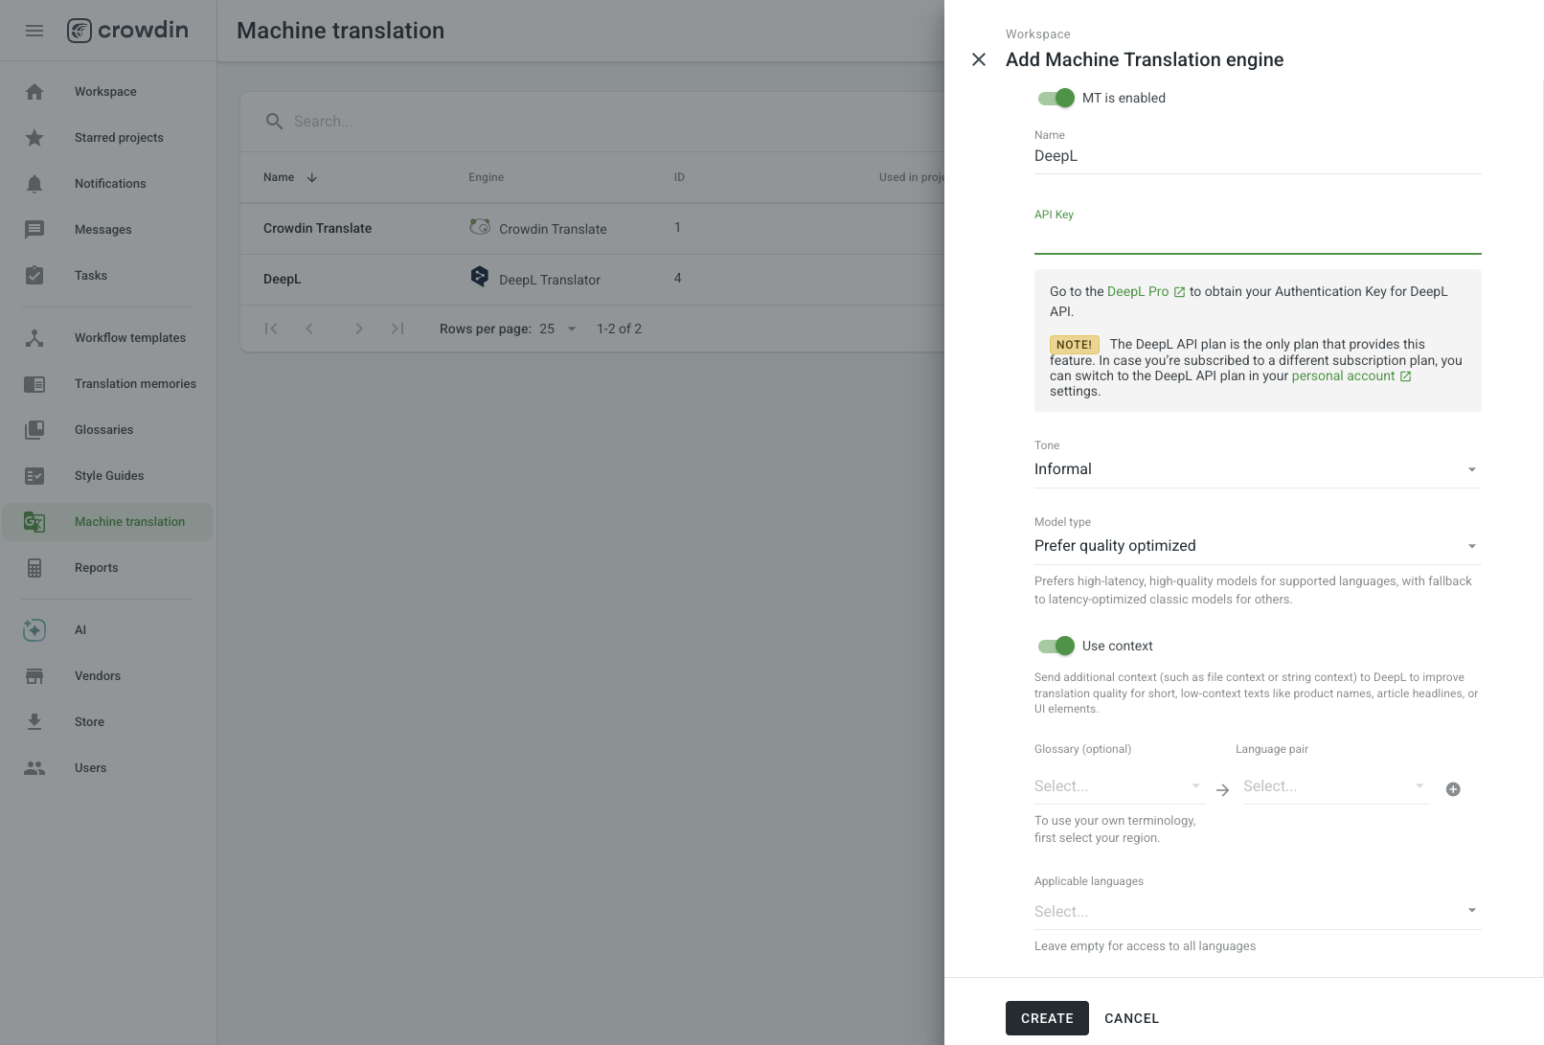This screenshot has height=1045, width=1544.
Task: Open the Rows per page dropdown
Action: point(558,329)
